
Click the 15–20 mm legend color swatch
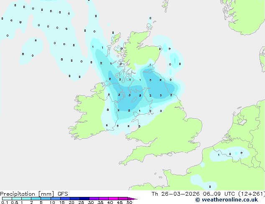point(65,199)
